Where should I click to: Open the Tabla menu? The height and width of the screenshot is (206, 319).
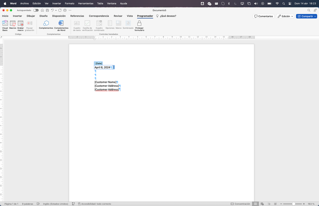[x=100, y=4]
